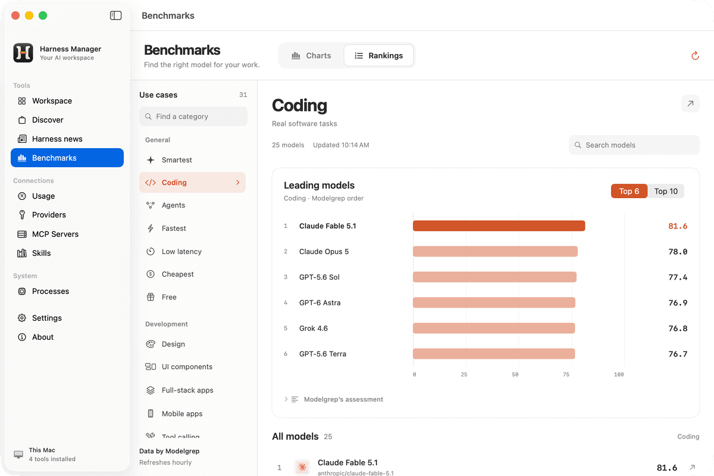714x476 pixels.
Task: Click the GPT-6 Astra chart label
Action: click(x=320, y=303)
